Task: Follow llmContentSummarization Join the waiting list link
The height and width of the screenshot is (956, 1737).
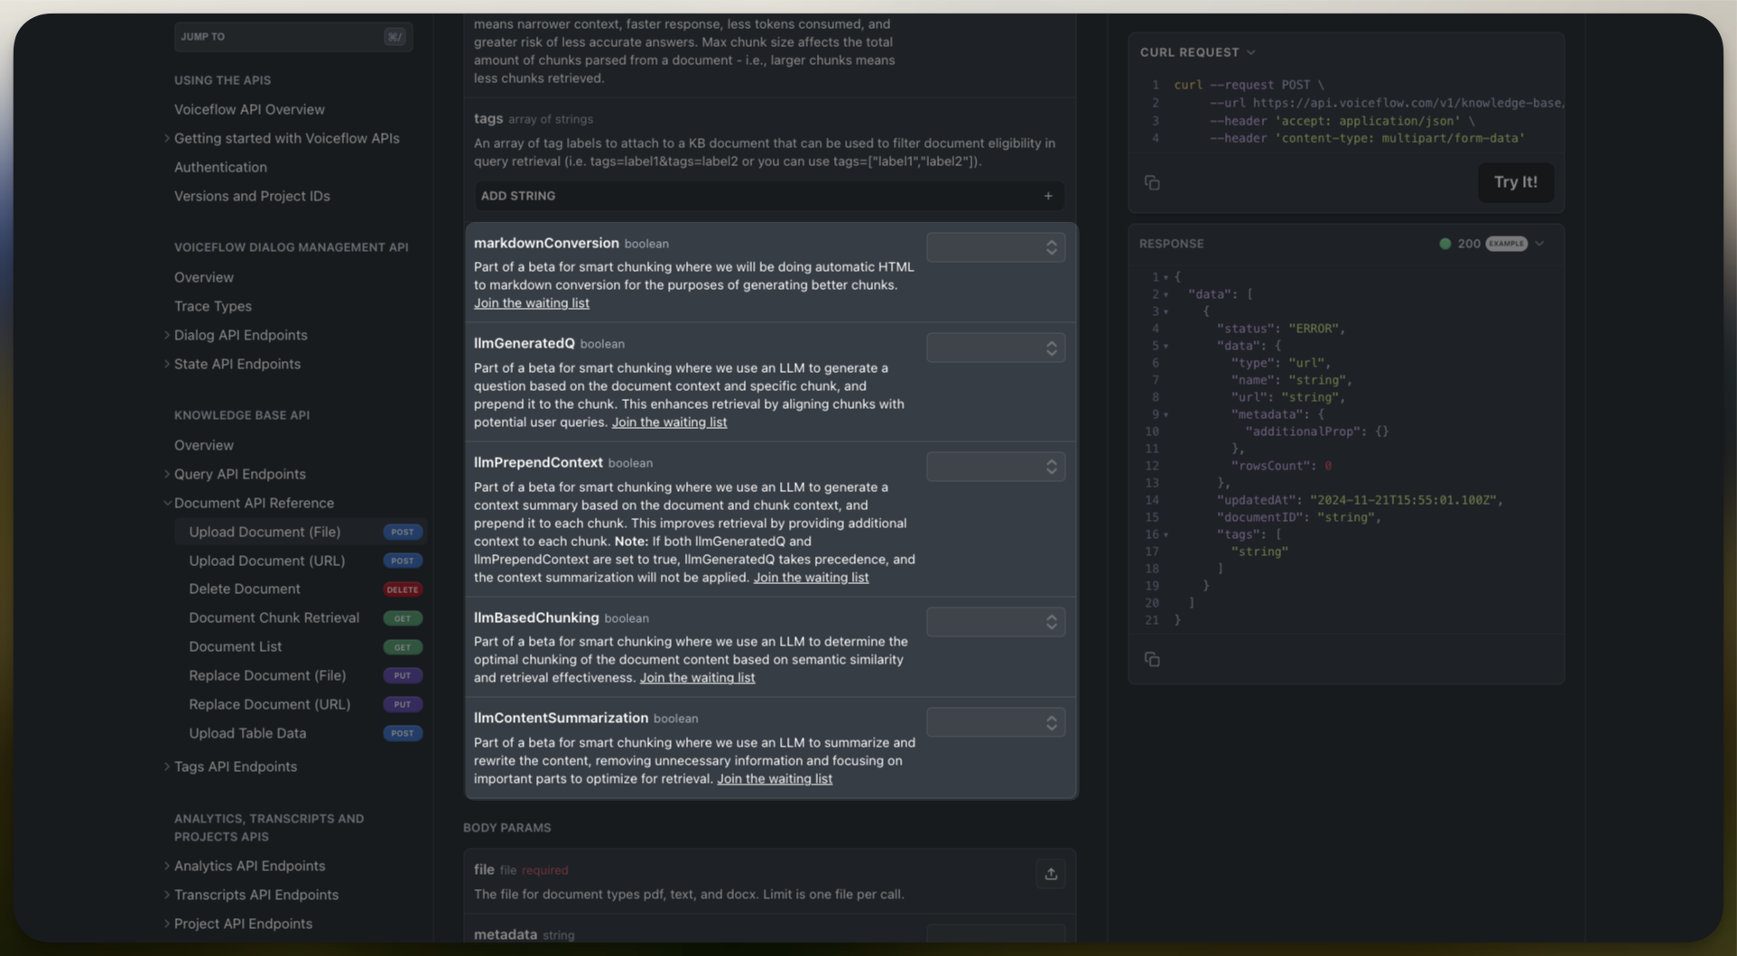Action: (x=775, y=779)
